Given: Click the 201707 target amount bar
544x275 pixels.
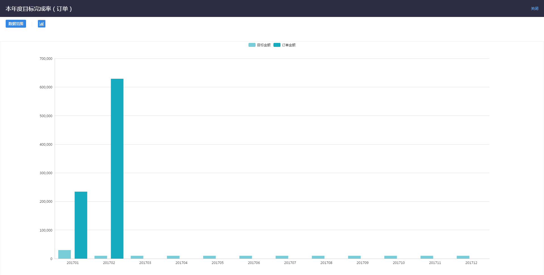Looking at the screenshot, I should point(282,257).
